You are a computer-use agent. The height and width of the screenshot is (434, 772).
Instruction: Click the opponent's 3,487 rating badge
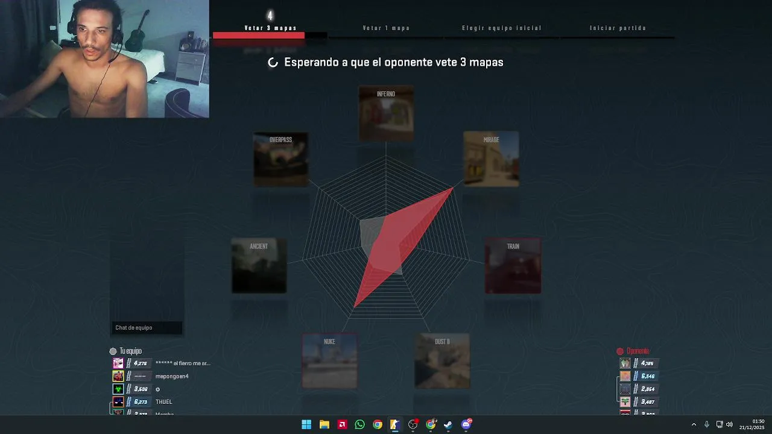(645, 402)
